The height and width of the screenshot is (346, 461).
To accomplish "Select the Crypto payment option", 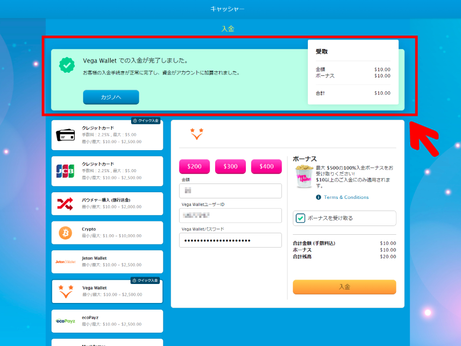I will [x=107, y=233].
